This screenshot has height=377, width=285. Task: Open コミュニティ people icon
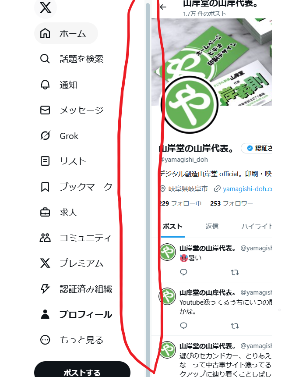(45, 238)
